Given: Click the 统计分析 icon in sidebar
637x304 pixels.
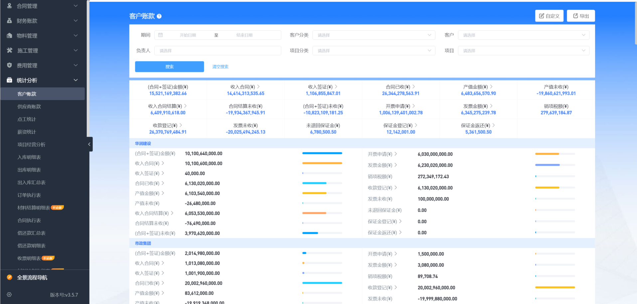Looking at the screenshot, I should (10, 80).
